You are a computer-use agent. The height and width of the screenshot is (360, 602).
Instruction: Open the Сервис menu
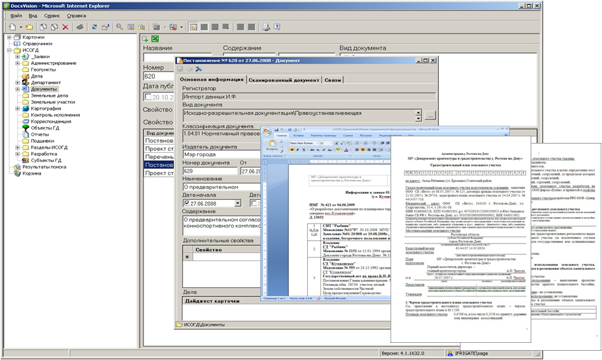52,16
